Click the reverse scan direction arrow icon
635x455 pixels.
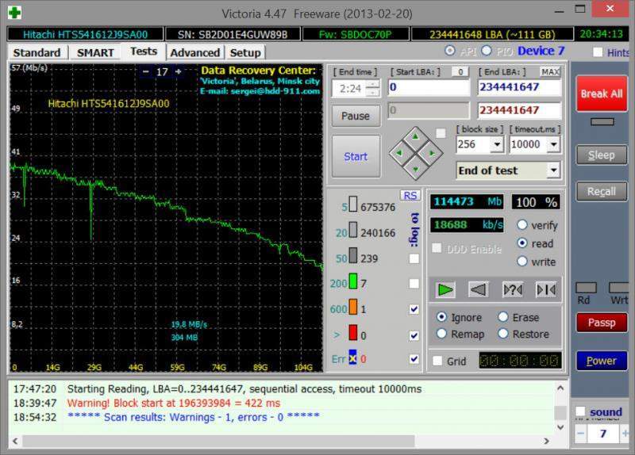click(478, 289)
